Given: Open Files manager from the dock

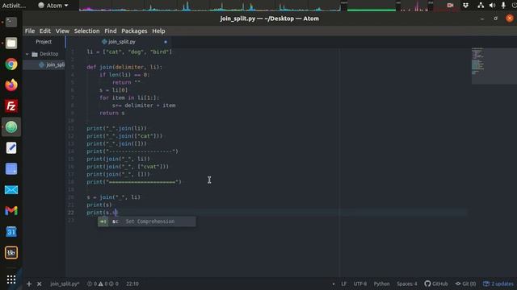Looking at the screenshot, I should click(x=11, y=43).
